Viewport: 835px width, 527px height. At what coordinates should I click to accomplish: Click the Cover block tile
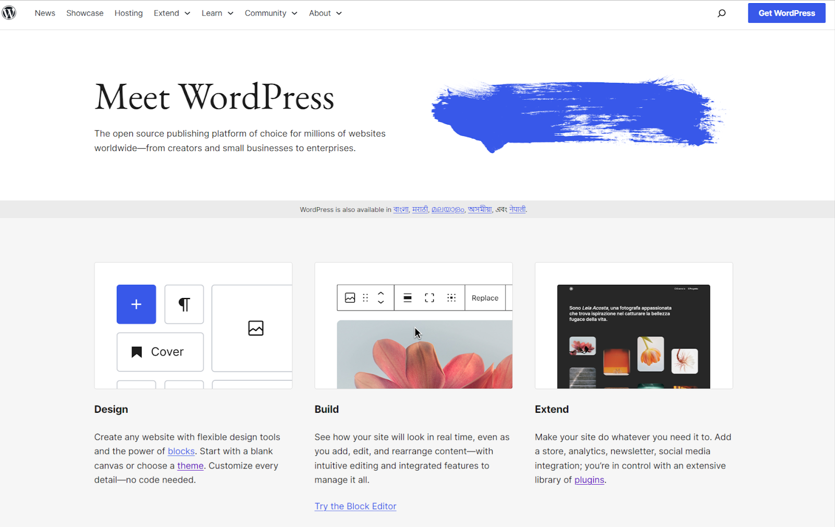click(x=160, y=352)
